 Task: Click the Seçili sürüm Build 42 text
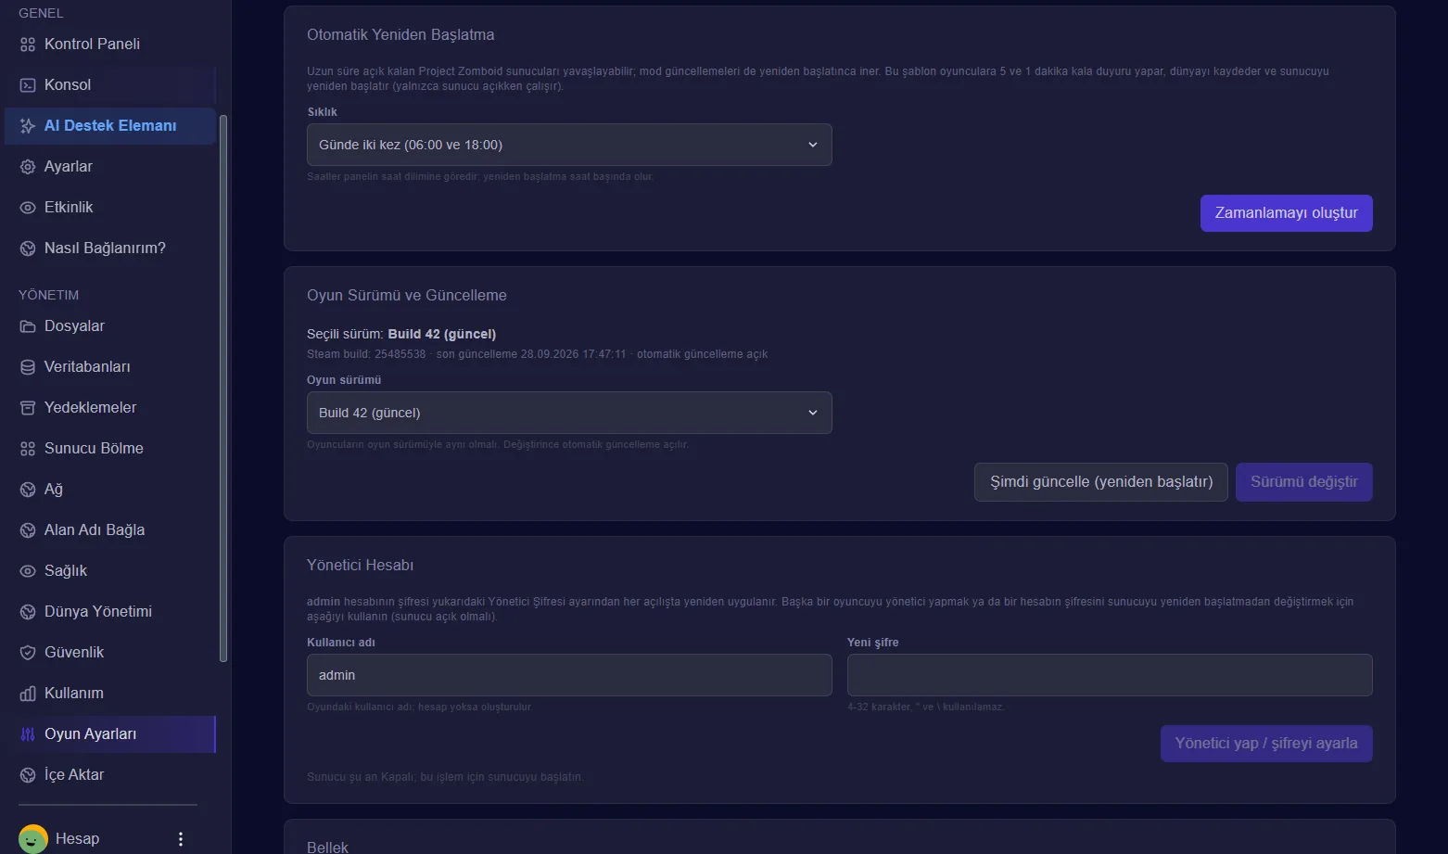[401, 334]
